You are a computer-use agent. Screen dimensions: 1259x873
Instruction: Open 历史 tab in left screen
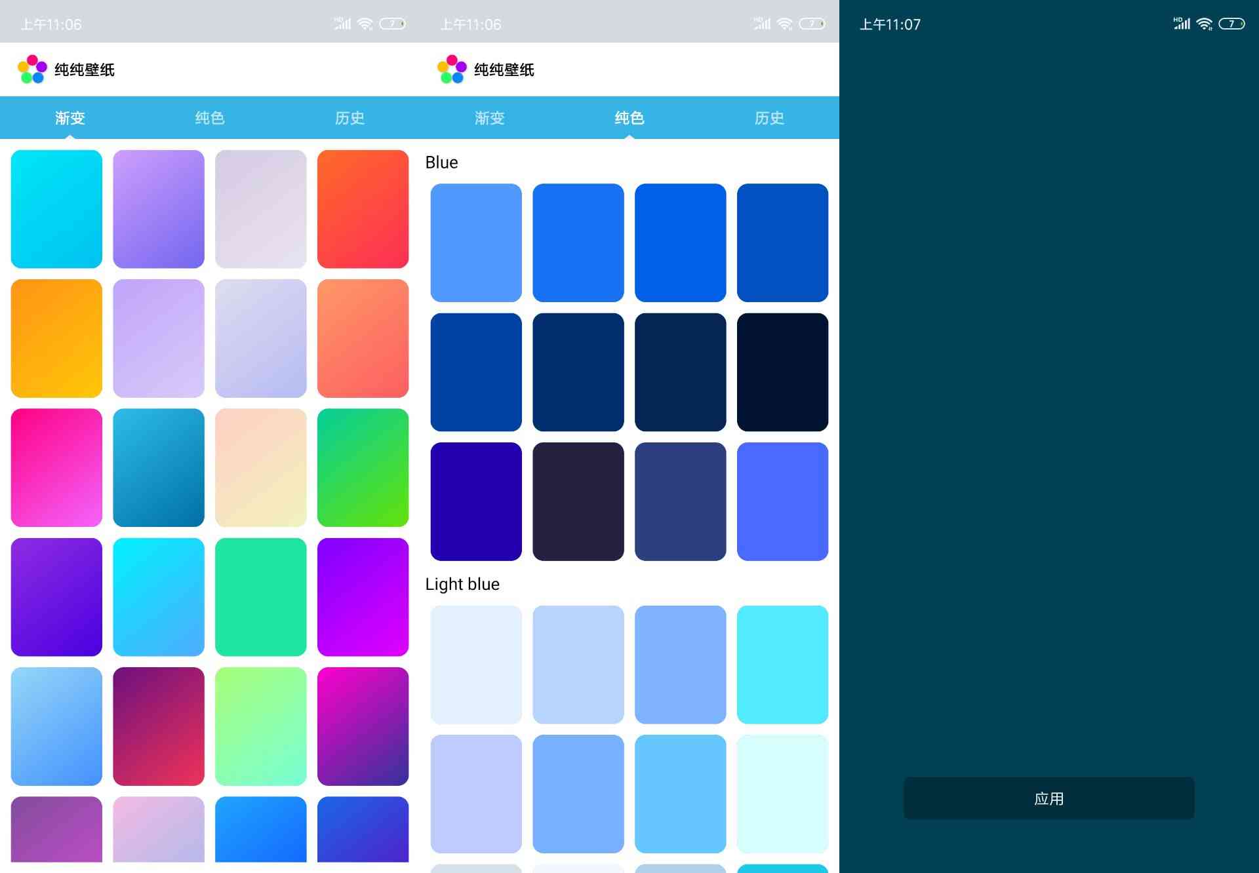tap(350, 118)
